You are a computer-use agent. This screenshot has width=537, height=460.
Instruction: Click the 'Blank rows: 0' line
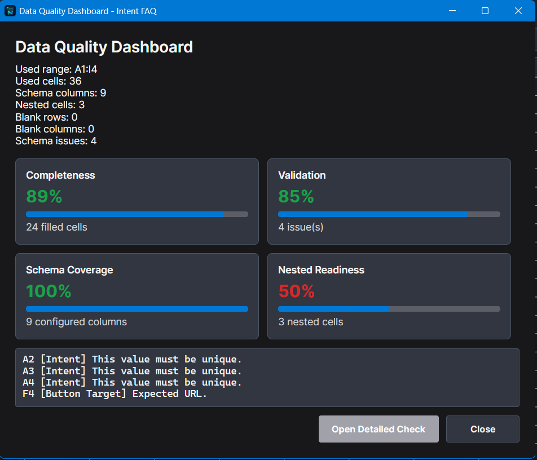click(46, 117)
